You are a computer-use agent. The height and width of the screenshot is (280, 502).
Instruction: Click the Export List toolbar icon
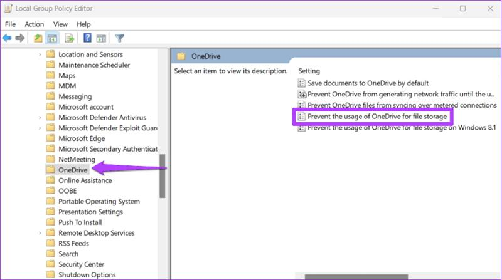click(x=70, y=38)
